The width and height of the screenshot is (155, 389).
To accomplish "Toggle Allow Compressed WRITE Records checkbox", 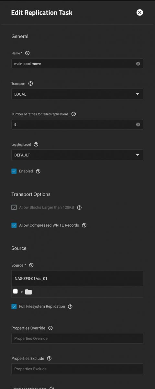I will [14, 225].
